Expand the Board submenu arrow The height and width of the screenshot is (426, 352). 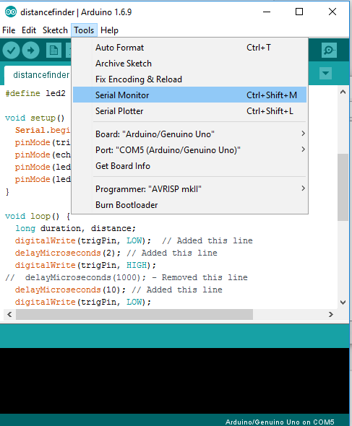[x=303, y=134]
